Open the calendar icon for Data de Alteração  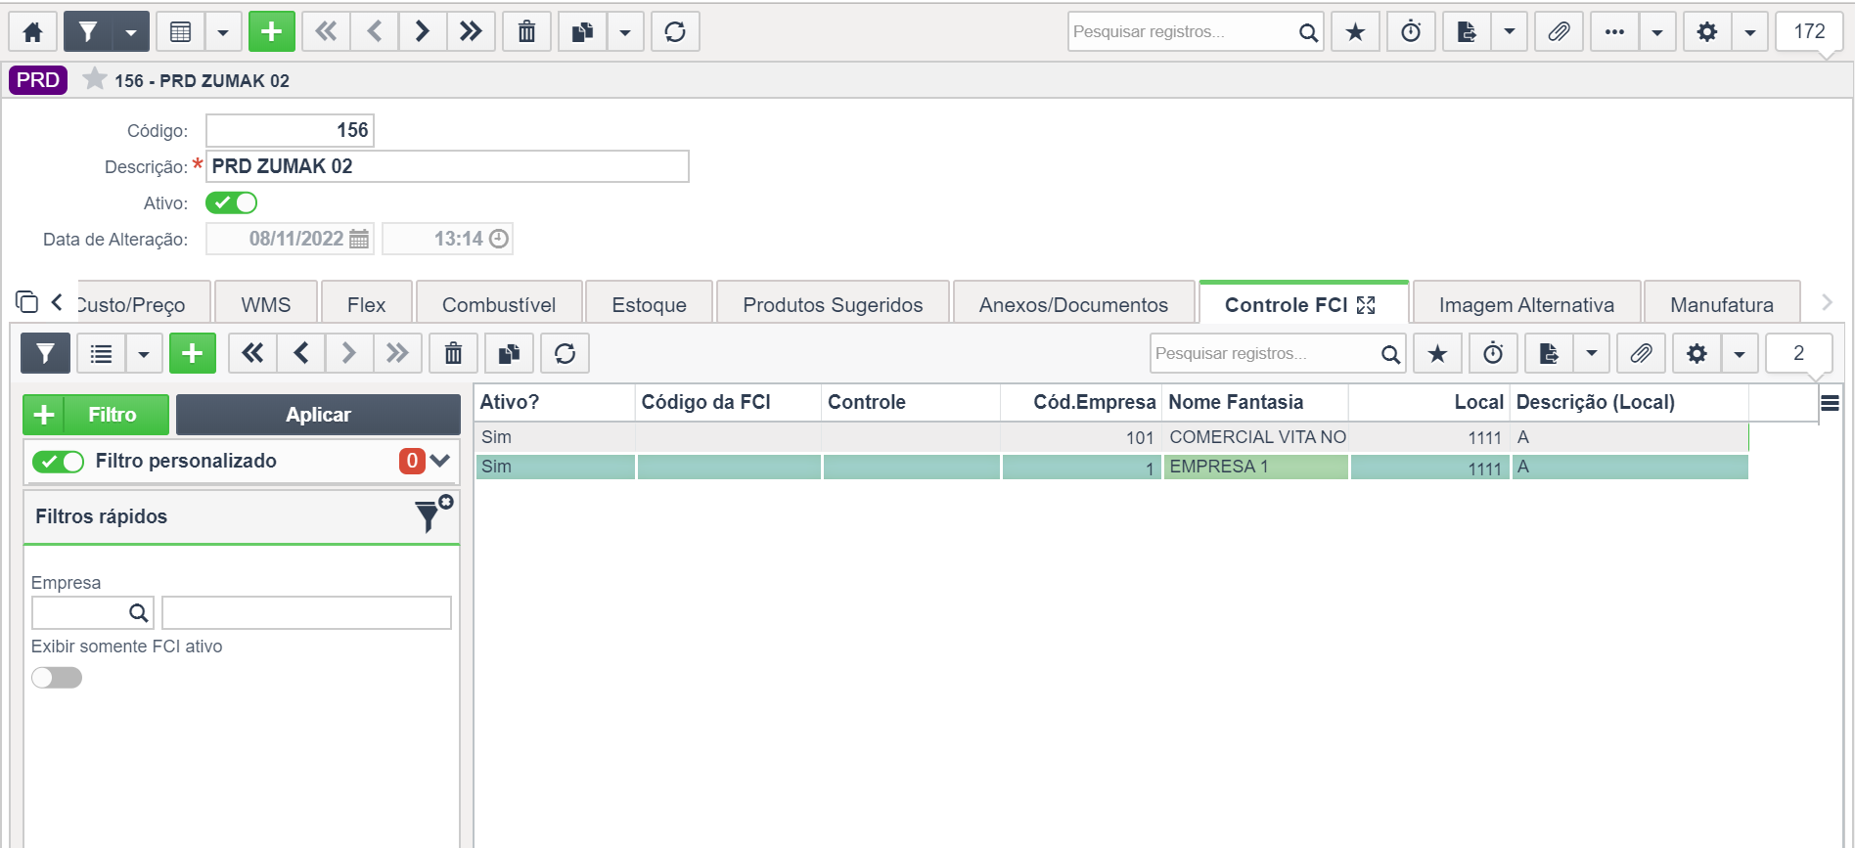coord(359,239)
